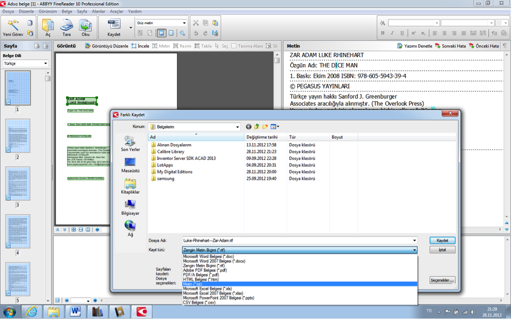Select Microsoft Word 2007 Belgesi (*.docx) option

(x=300, y=261)
